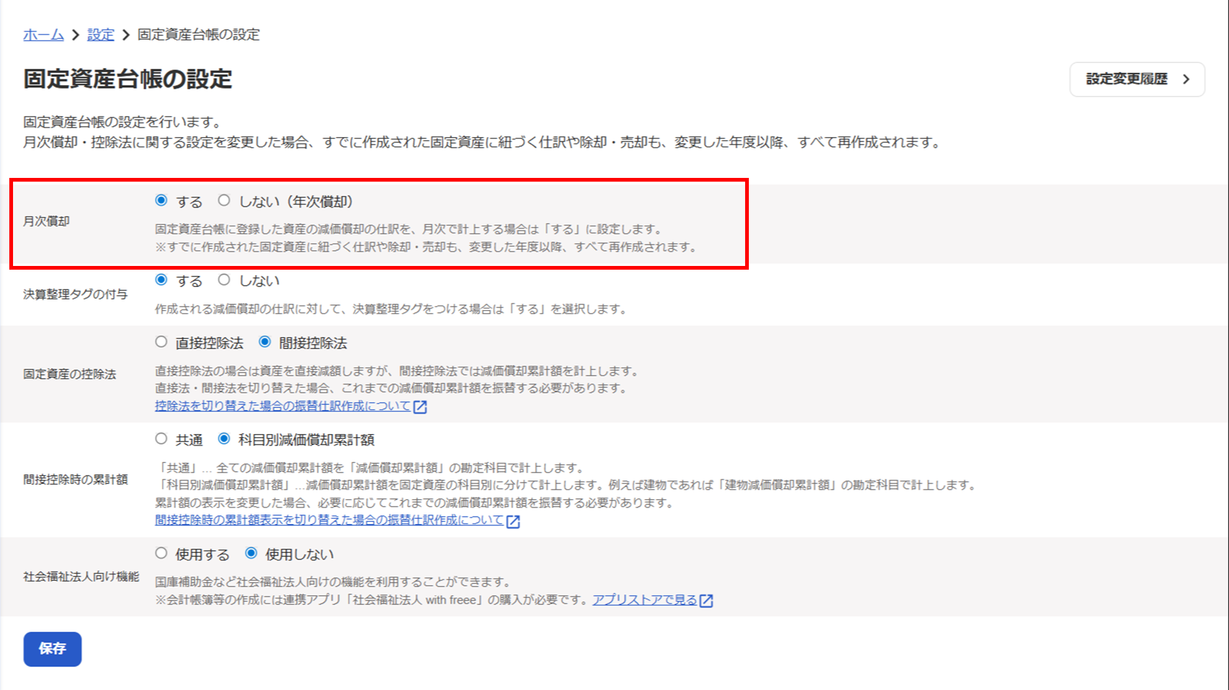1229x690 pixels.
Task: Select 'しない（年次償却）' radio option
Action: click(224, 200)
